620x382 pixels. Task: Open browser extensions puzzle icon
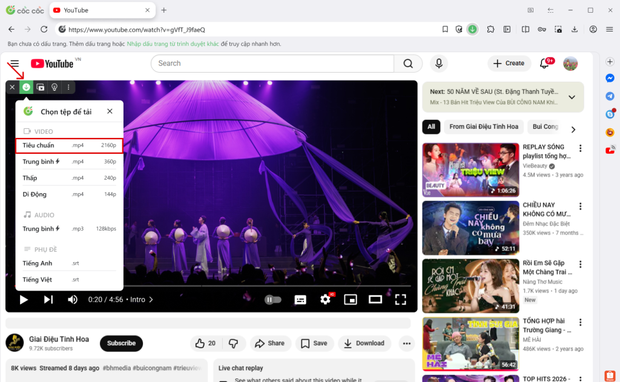pos(490,29)
